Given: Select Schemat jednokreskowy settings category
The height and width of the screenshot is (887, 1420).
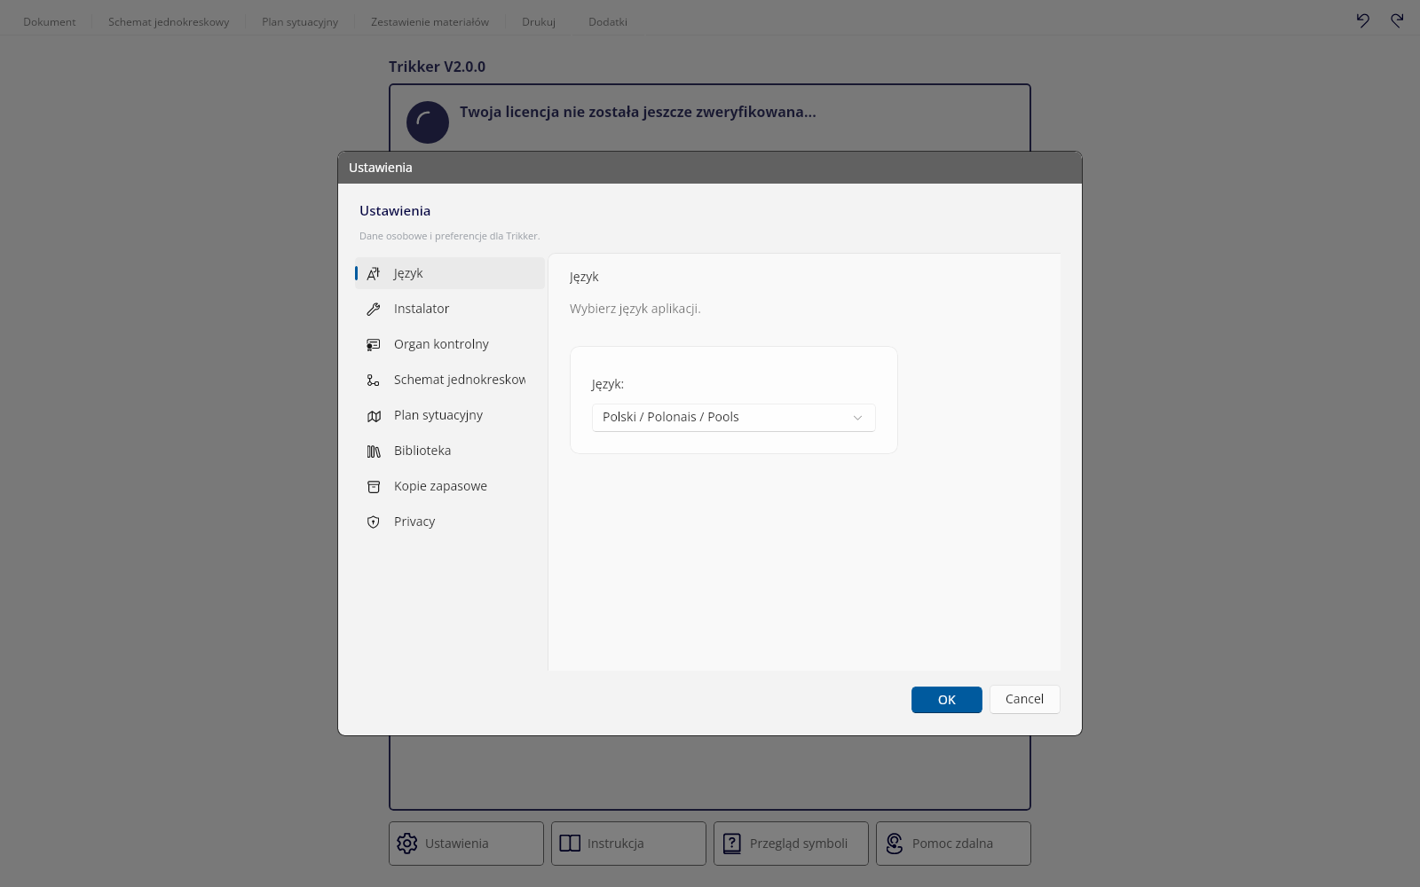Looking at the screenshot, I should 450,380.
